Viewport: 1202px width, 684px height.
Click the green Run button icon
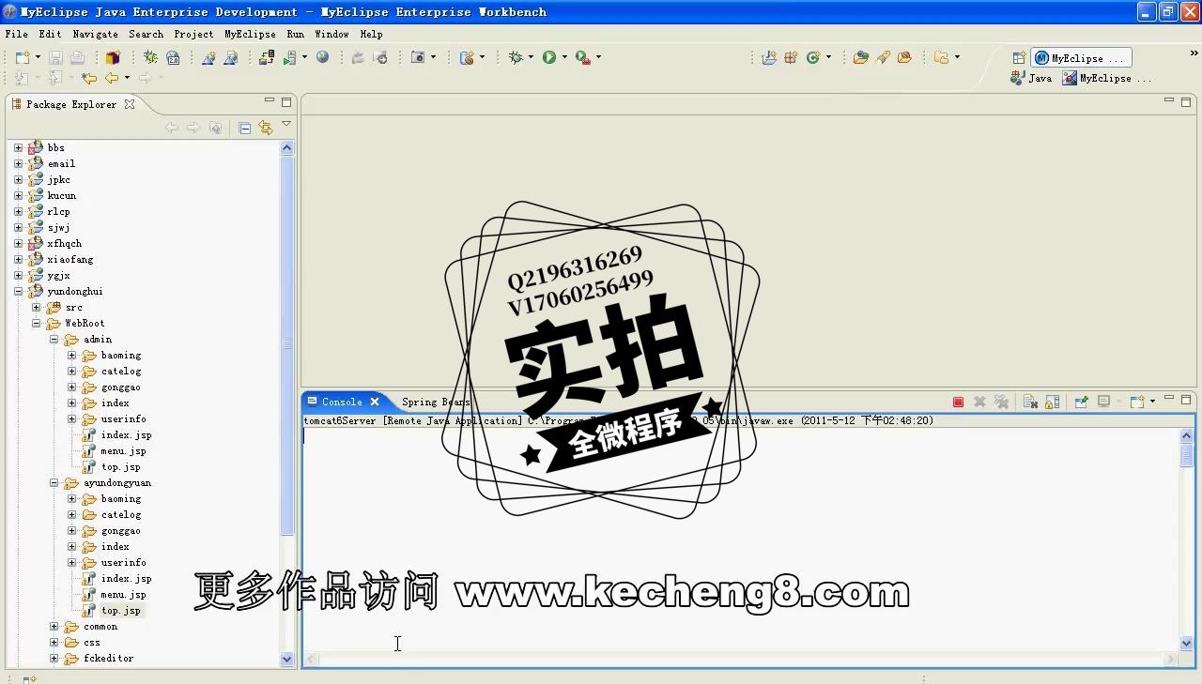pos(549,57)
